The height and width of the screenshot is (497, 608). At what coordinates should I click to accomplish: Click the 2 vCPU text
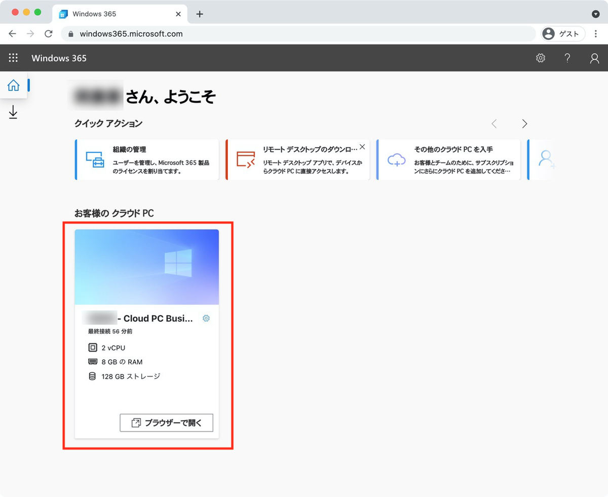(113, 348)
